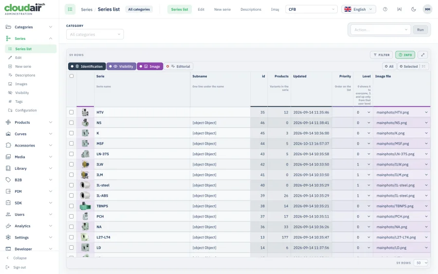Check the PCH row checkbox
This screenshot has width=438, height=274.
(x=72, y=216)
